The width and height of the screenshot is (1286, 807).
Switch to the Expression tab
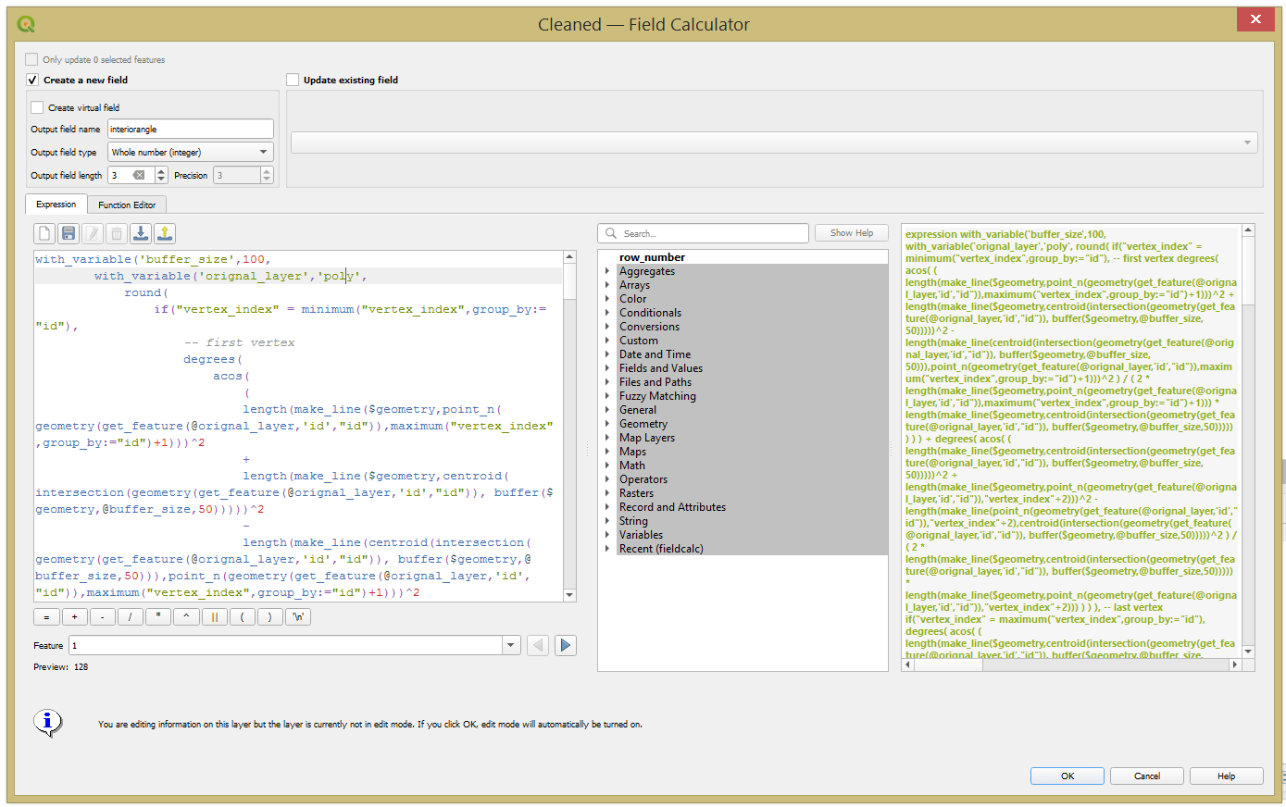tap(56, 204)
